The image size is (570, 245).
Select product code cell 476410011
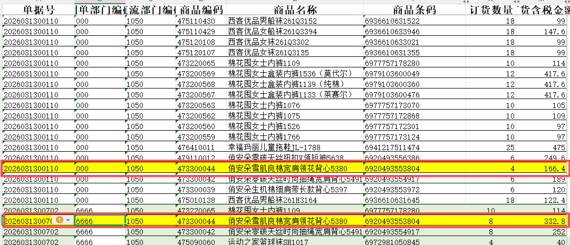(x=201, y=148)
